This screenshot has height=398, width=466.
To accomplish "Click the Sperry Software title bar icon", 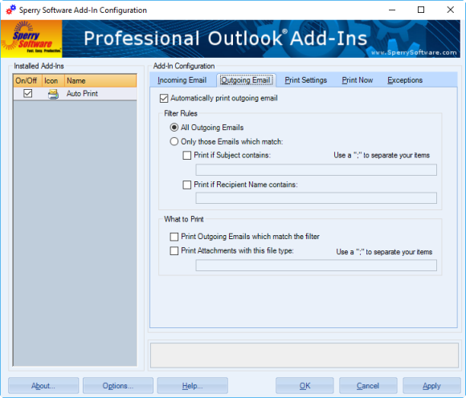I will coord(10,10).
